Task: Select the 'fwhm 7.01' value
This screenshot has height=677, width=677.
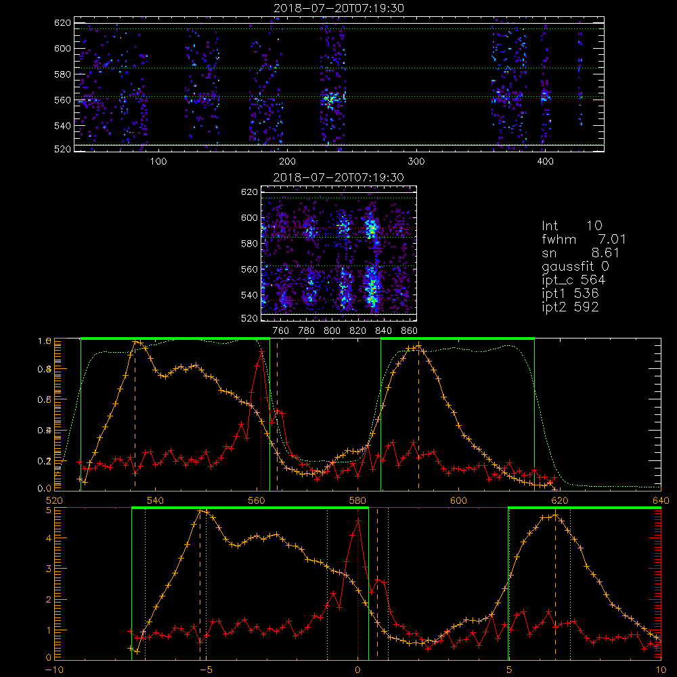Action: [x=584, y=239]
